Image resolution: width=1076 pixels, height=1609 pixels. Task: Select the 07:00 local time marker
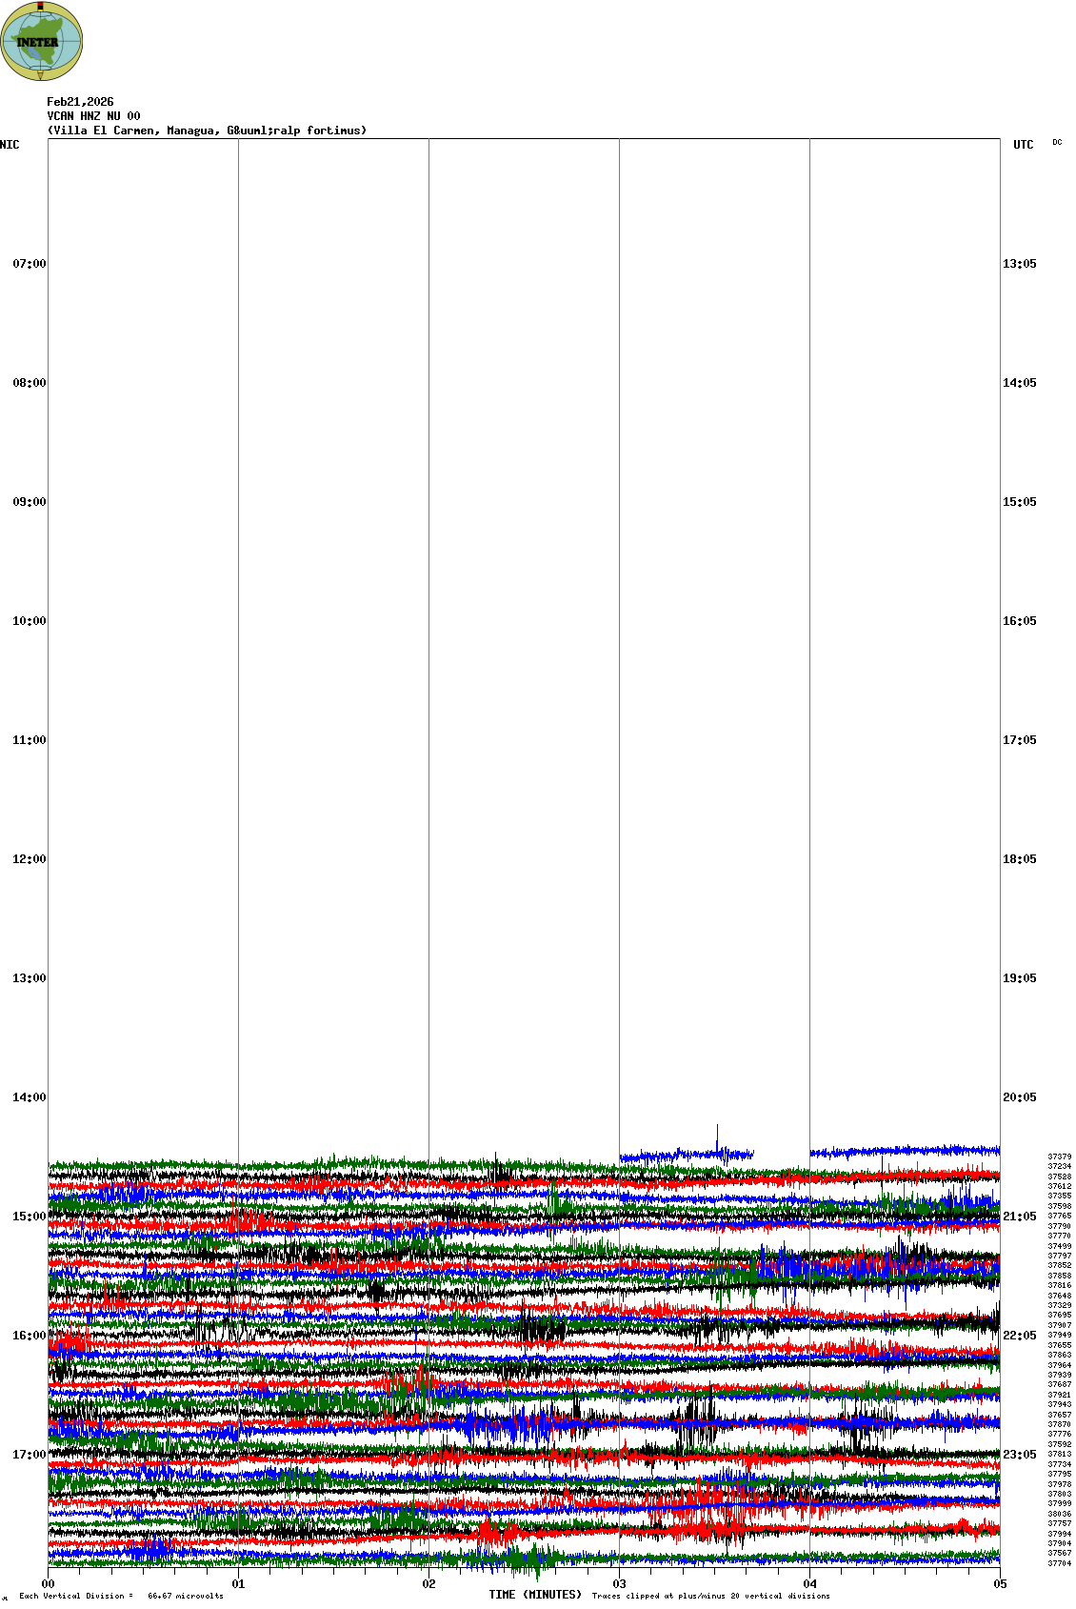[x=29, y=264]
